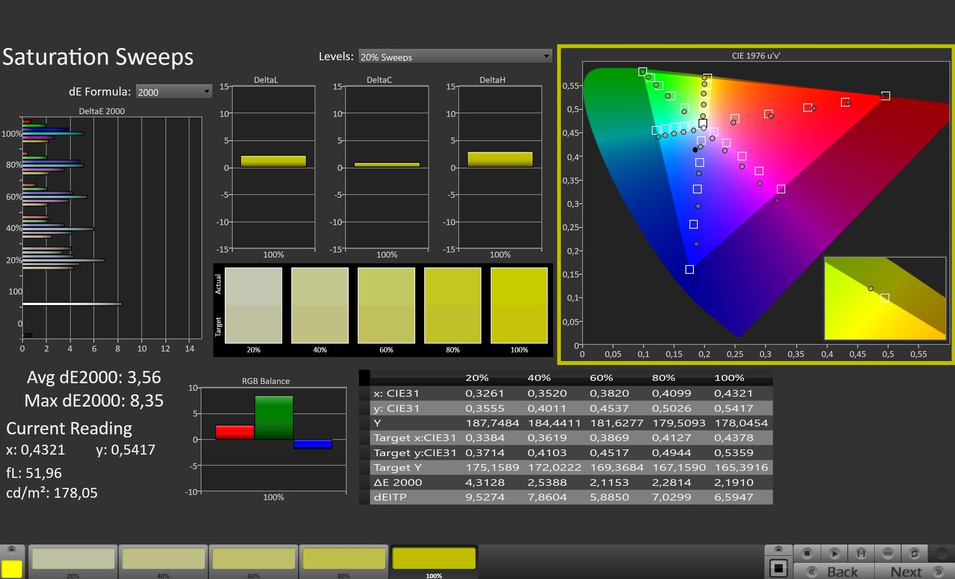The width and height of the screenshot is (955, 579).
Task: Open the dE Formula dropdown
Action: click(174, 92)
